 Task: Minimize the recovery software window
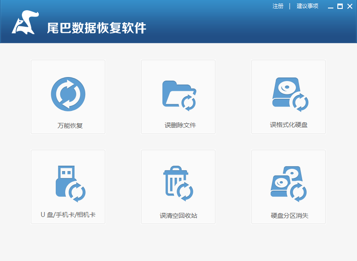(331, 7)
